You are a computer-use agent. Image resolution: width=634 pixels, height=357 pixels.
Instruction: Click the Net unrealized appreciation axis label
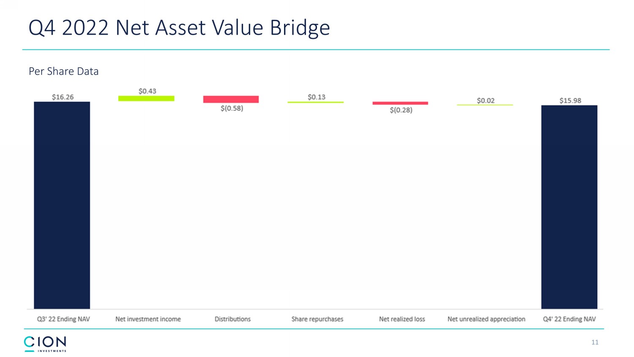[486, 319]
